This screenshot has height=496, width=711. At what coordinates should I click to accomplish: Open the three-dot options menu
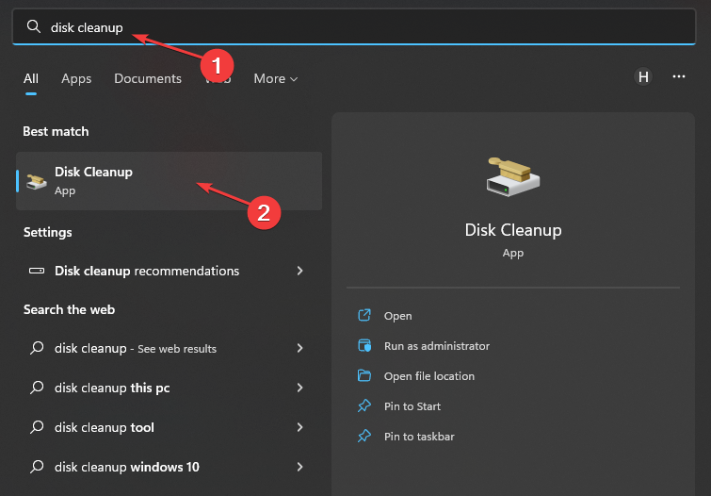(x=678, y=76)
